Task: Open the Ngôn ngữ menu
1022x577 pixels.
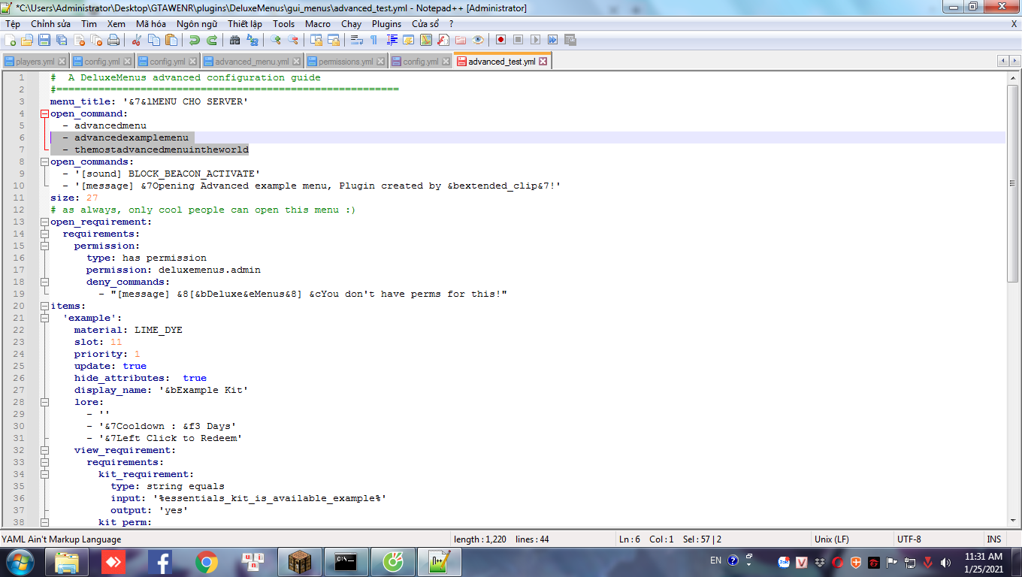Action: [197, 24]
